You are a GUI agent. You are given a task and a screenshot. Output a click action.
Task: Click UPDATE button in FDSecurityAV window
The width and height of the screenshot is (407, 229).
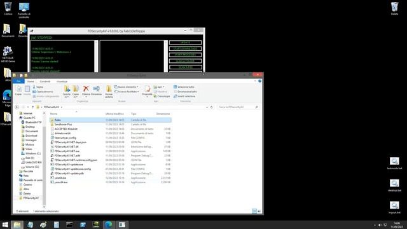(x=185, y=43)
